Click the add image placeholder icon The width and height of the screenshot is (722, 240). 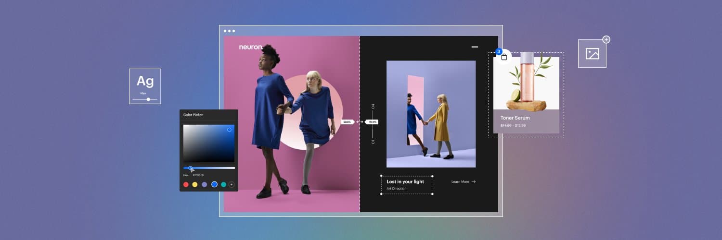pos(592,54)
